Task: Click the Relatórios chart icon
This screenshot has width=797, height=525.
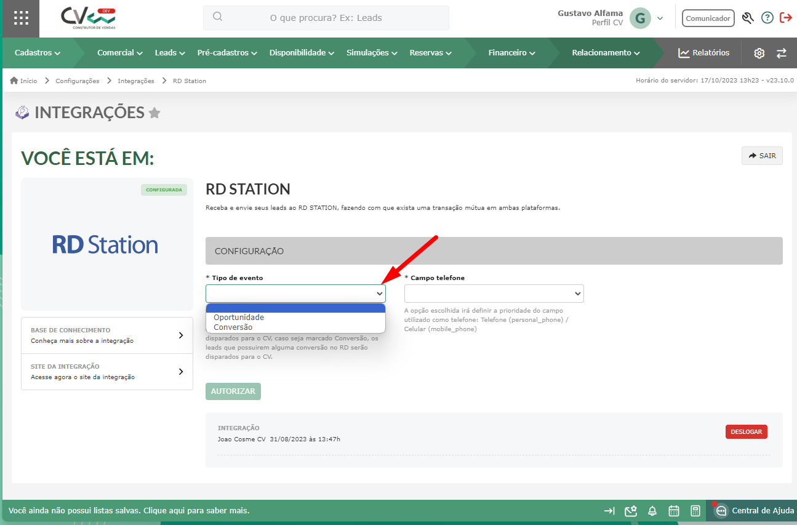Action: [x=684, y=53]
